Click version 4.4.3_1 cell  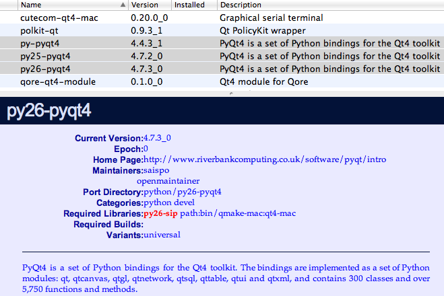pos(146,43)
